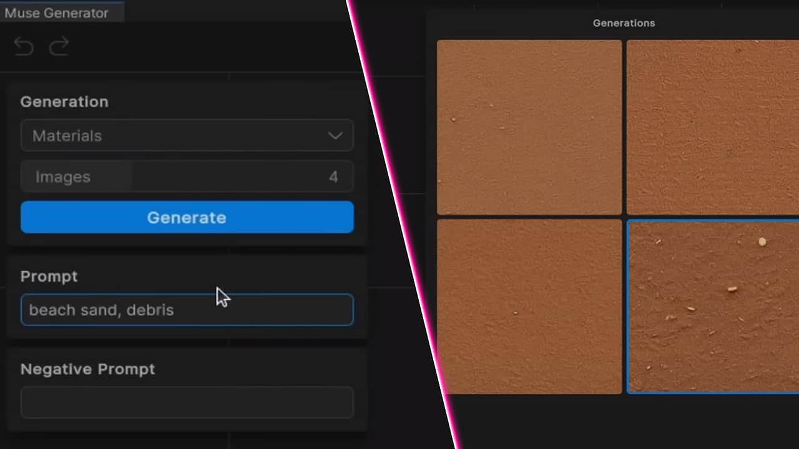Screen dimensions: 799x449
Task: Click inside the Prompt text field
Action: (x=187, y=310)
